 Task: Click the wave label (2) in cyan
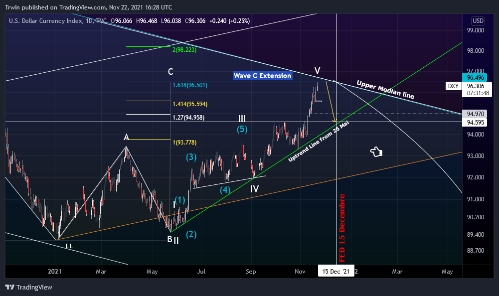coord(191,234)
